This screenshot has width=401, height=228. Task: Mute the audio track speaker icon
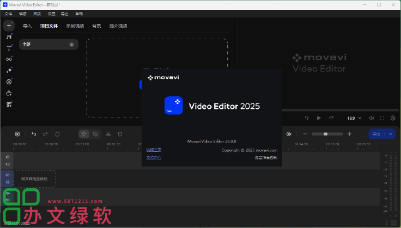click(x=8, y=193)
